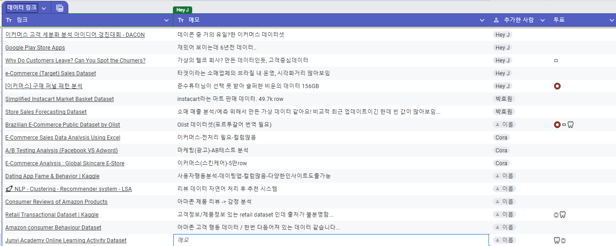Image resolution: width=616 pixels, height=246 pixels.
Task: Click the tooth emoji in Retail Transactional row
Action: click(x=563, y=215)
